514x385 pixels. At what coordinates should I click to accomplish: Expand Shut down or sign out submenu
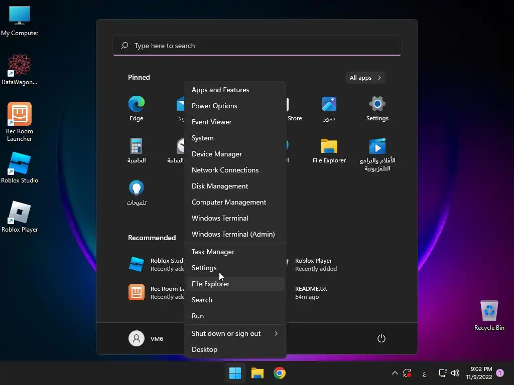tap(235, 333)
